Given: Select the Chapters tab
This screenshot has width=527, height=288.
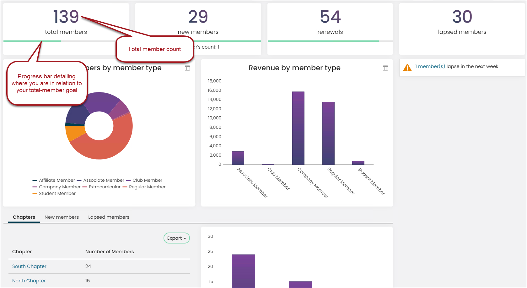Looking at the screenshot, I should 24,217.
